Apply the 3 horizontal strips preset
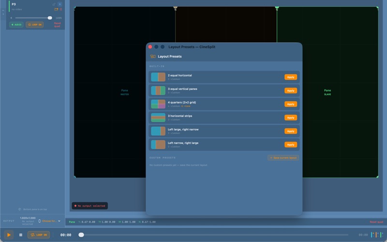The image size is (387, 242). click(291, 118)
